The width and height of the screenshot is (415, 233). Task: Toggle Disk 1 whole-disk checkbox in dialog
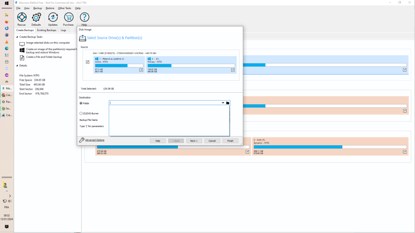[x=88, y=62]
